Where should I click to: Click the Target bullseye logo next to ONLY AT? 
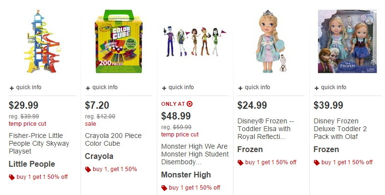[190, 104]
